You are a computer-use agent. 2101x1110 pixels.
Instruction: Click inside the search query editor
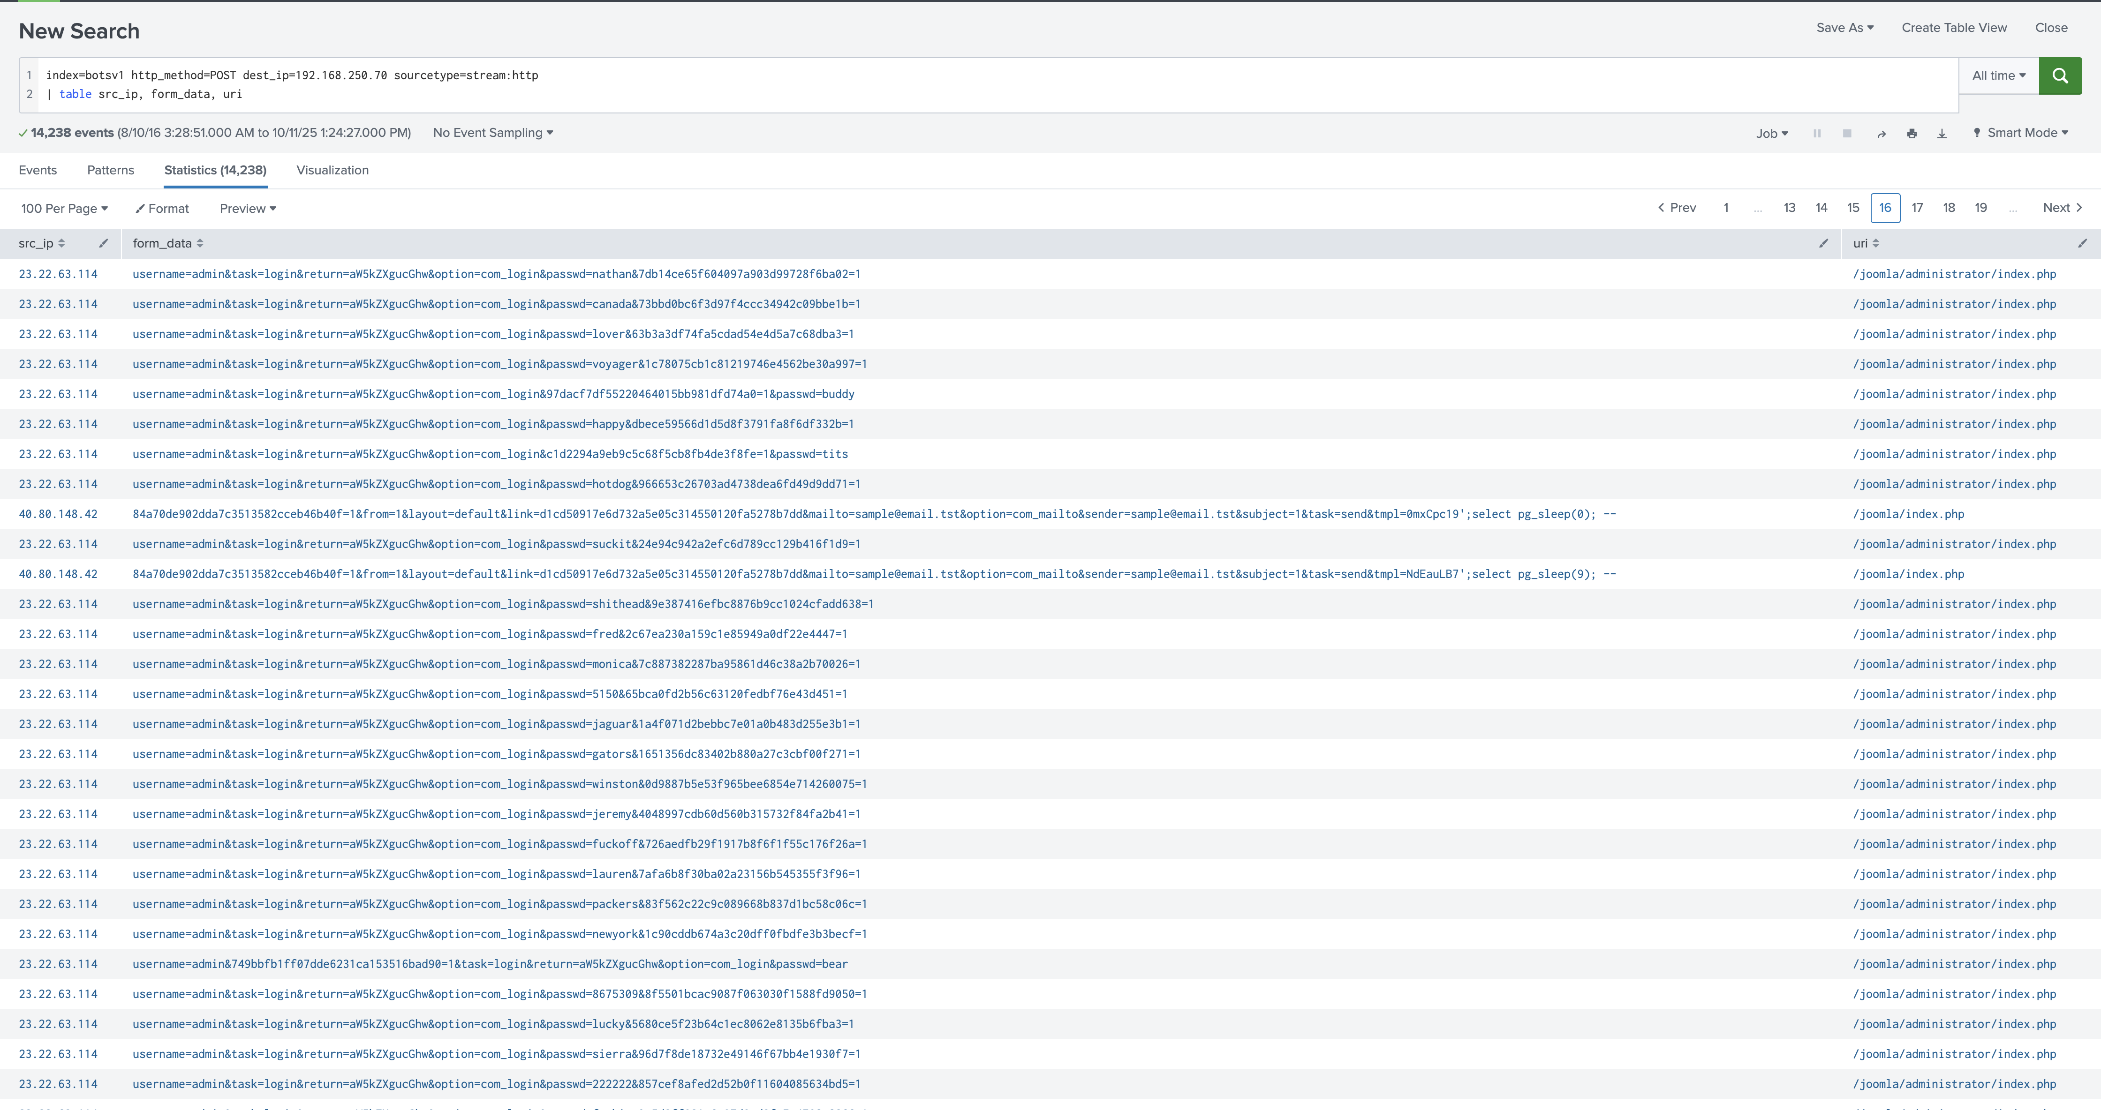point(979,85)
